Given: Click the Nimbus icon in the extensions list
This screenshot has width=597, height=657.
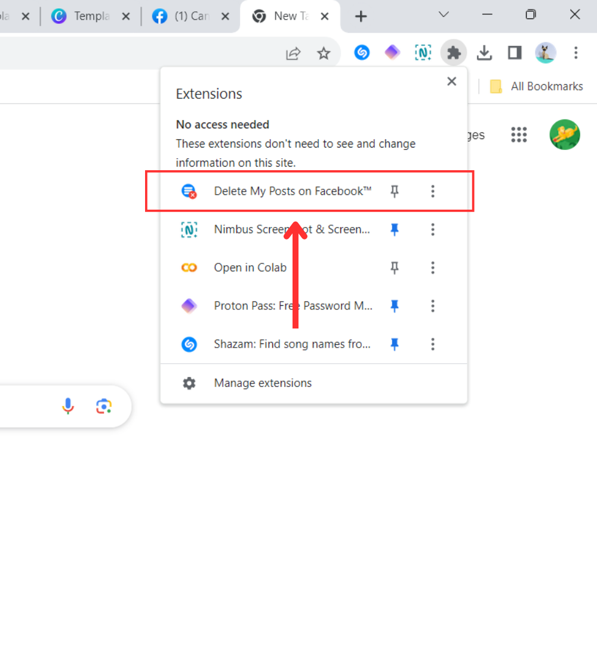Looking at the screenshot, I should pyautogui.click(x=189, y=229).
